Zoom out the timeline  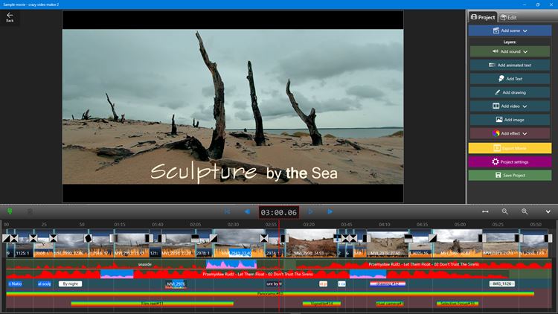(x=504, y=211)
